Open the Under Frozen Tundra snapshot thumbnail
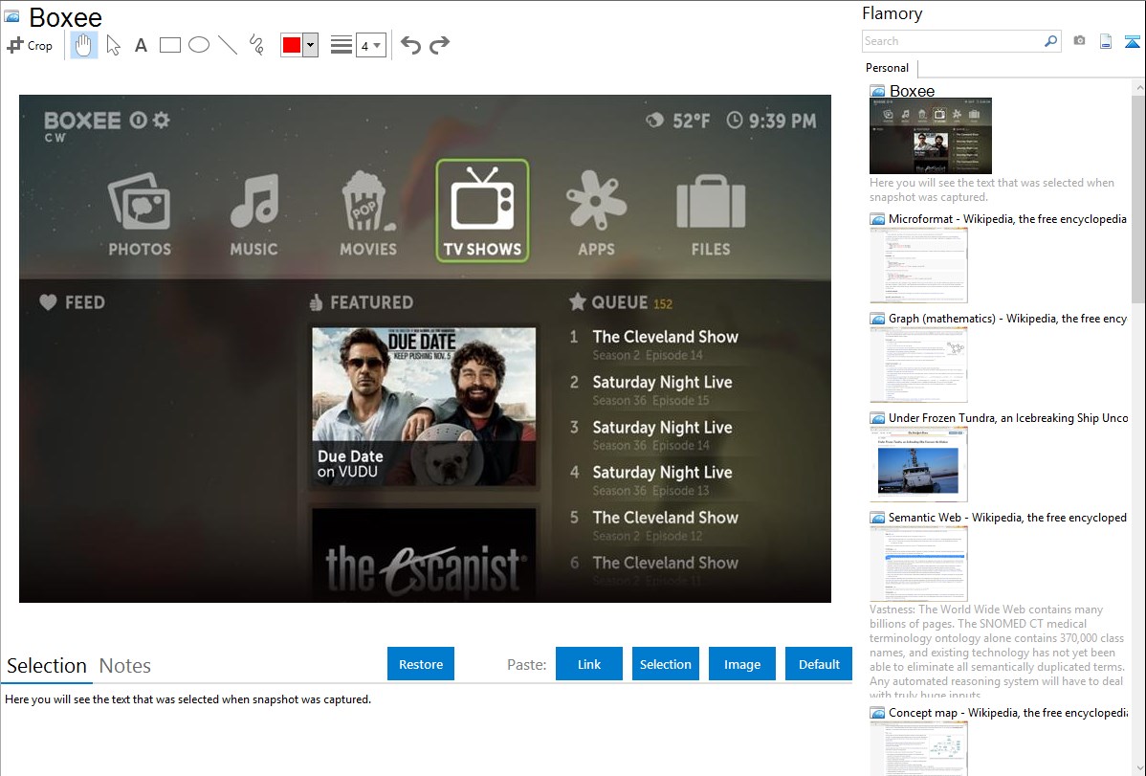The height and width of the screenshot is (776, 1146). click(x=918, y=464)
